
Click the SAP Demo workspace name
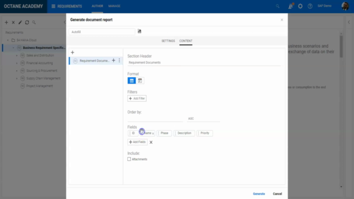click(x=325, y=6)
